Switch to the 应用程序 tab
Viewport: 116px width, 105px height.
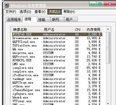coord(14,20)
